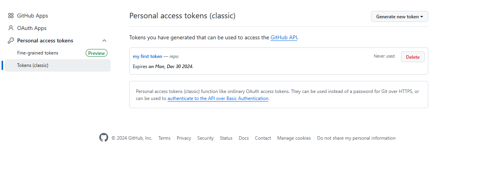Collapse the Personal access tokens section chevron
Screen dimensions: 496x177
pos(104,40)
